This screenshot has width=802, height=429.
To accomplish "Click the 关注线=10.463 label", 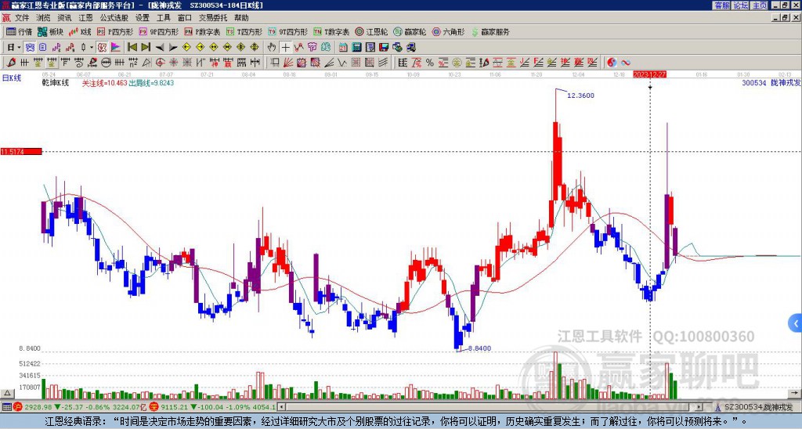I will (x=104, y=83).
